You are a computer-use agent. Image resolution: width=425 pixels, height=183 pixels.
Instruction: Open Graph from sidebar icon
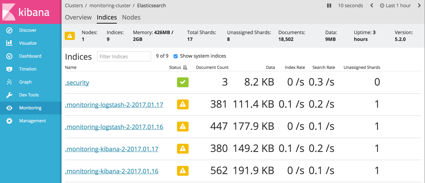9,82
